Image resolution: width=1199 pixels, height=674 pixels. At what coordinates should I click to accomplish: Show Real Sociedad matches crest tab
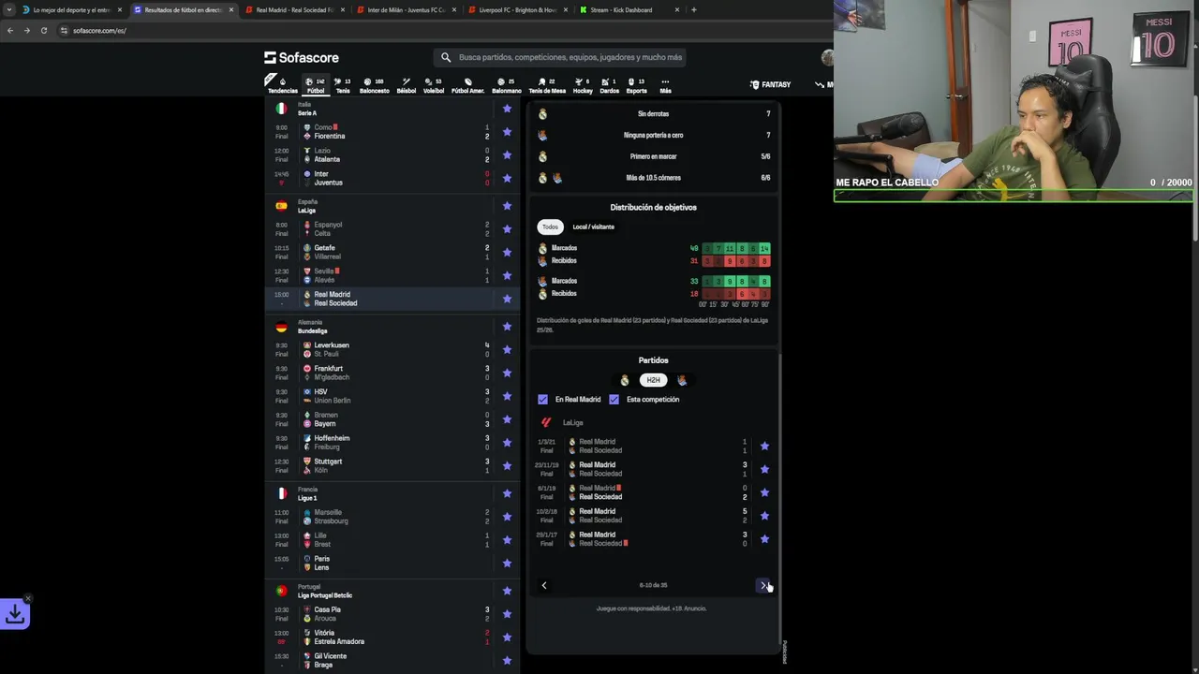(x=681, y=380)
